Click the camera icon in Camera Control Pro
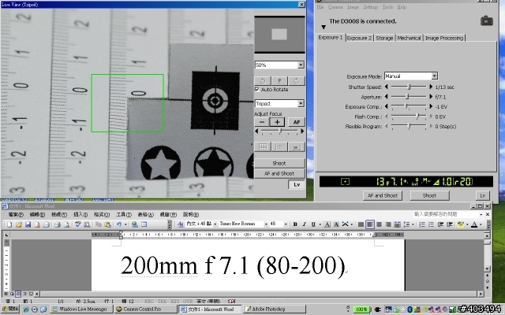This screenshot has width=505, height=315. tap(487, 20)
